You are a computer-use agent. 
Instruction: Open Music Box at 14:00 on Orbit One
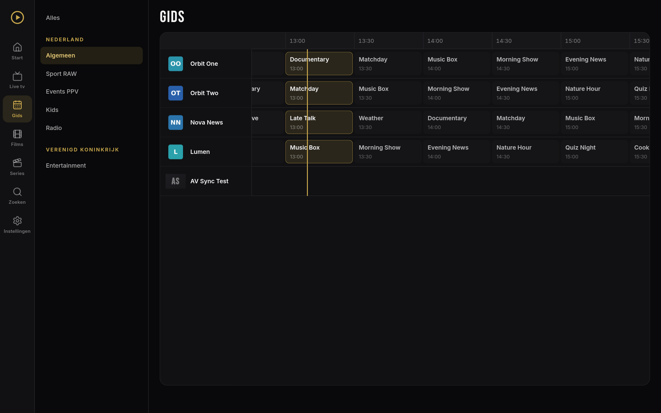[x=457, y=64]
